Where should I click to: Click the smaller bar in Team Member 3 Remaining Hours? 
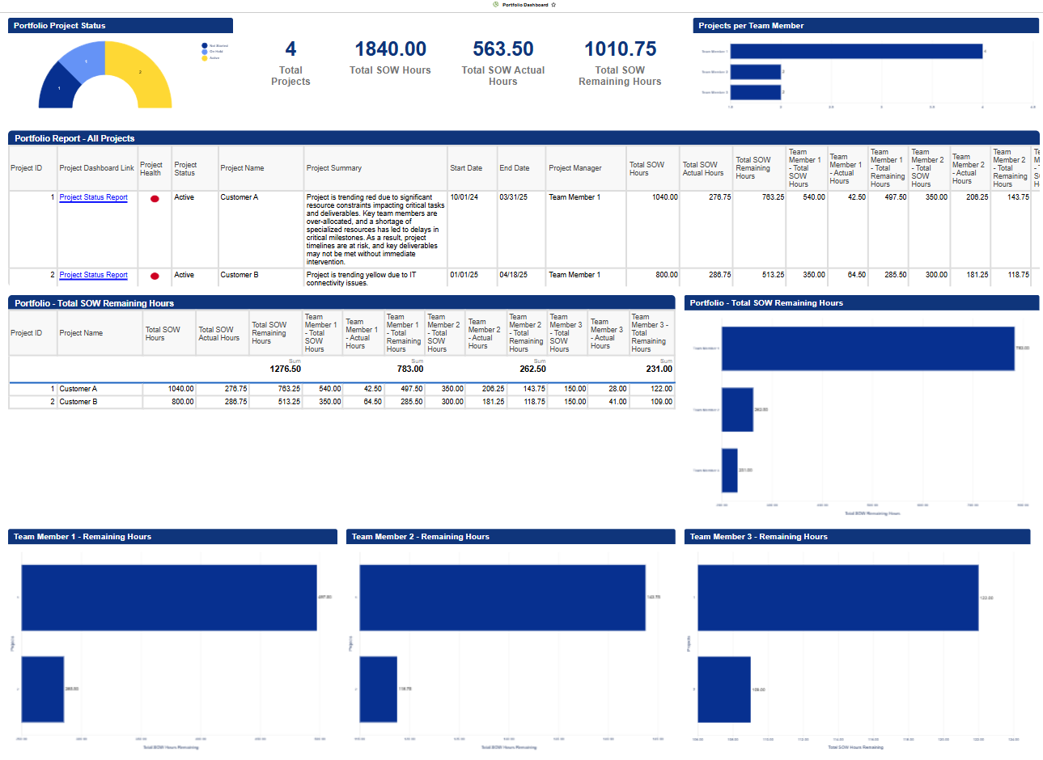coord(723,689)
